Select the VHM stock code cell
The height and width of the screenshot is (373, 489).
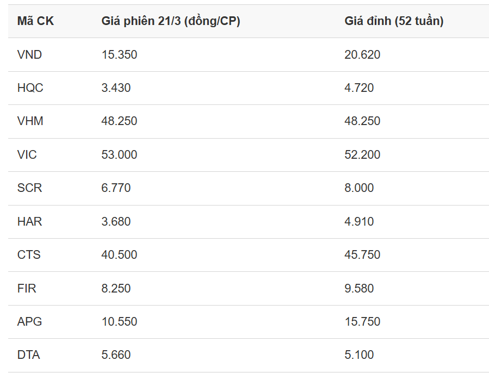point(30,121)
